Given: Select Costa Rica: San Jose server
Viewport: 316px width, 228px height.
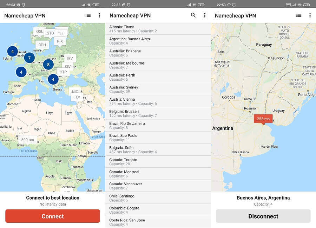Looking at the screenshot, I should [x=158, y=222].
